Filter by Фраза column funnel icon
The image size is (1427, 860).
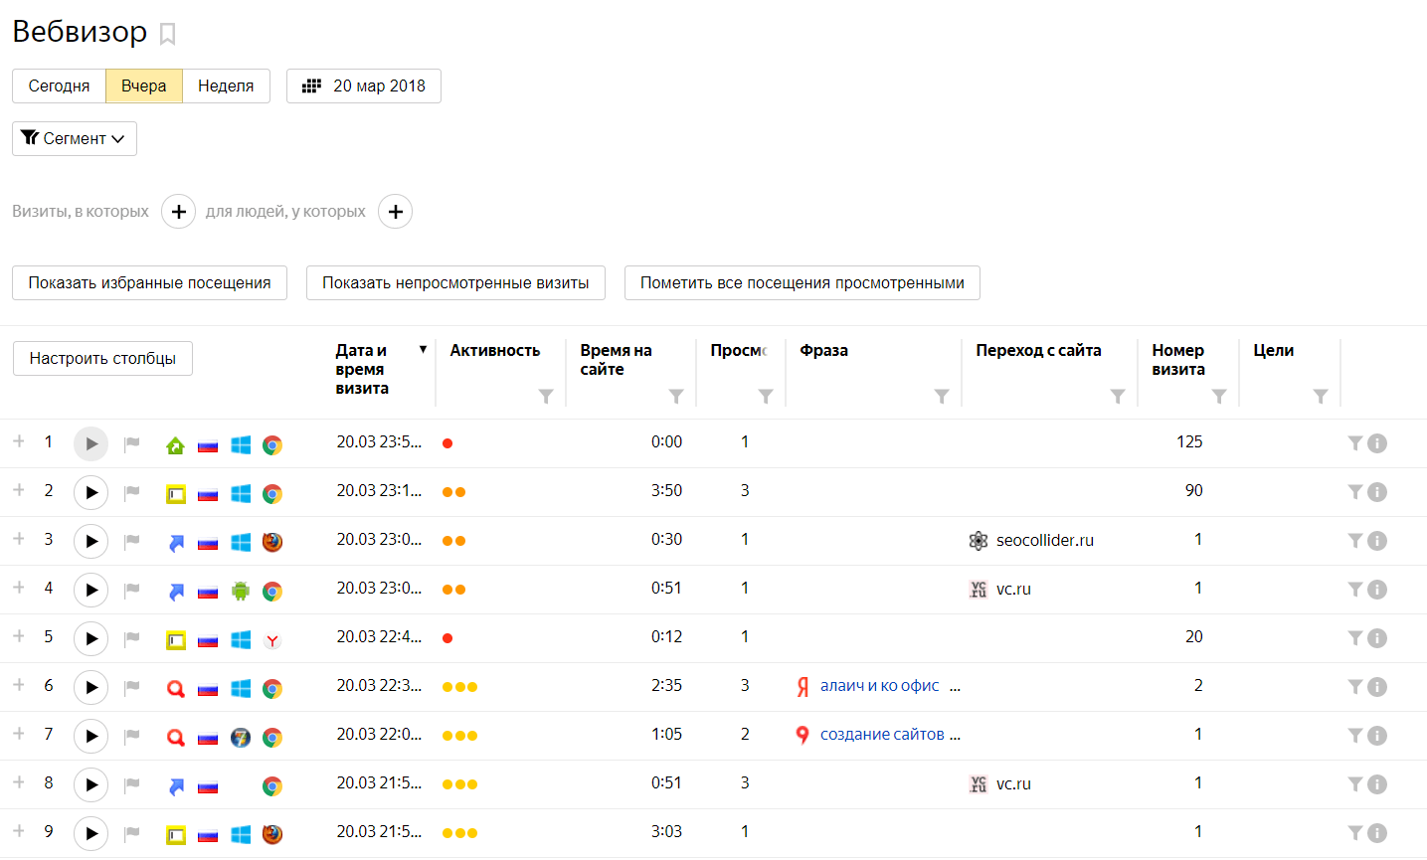coord(942,396)
